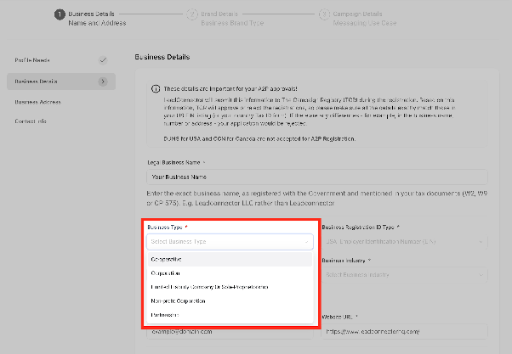Click the step 3 Campaign Details circle icon
Image resolution: width=512 pixels, height=354 pixels.
pos(324,14)
